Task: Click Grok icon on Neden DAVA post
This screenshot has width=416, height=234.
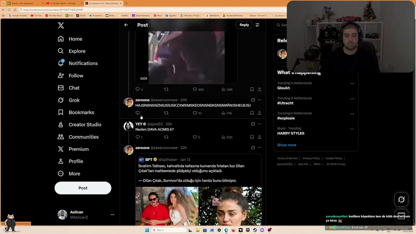Action: [253, 124]
